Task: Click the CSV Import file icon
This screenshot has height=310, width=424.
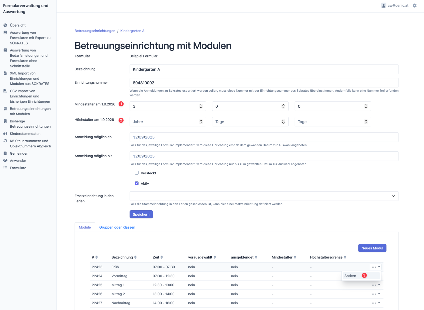Action: pyautogui.click(x=5, y=91)
